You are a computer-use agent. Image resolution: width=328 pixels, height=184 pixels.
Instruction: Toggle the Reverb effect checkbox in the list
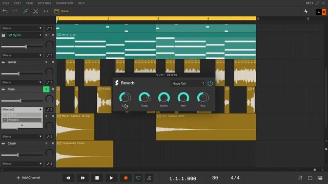(x=5, y=120)
